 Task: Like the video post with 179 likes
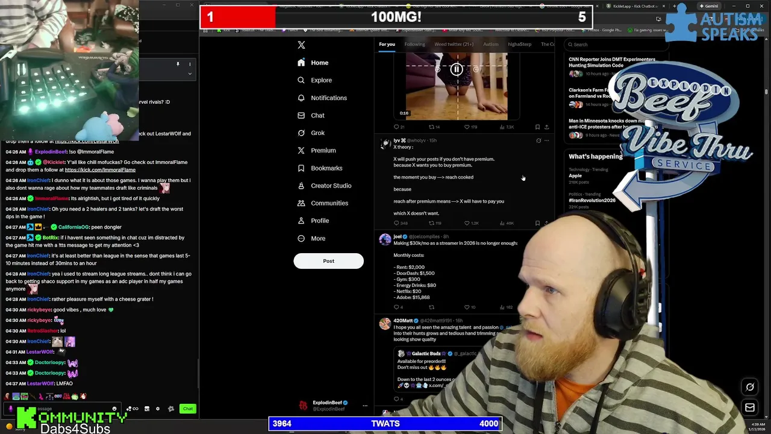[470, 127]
